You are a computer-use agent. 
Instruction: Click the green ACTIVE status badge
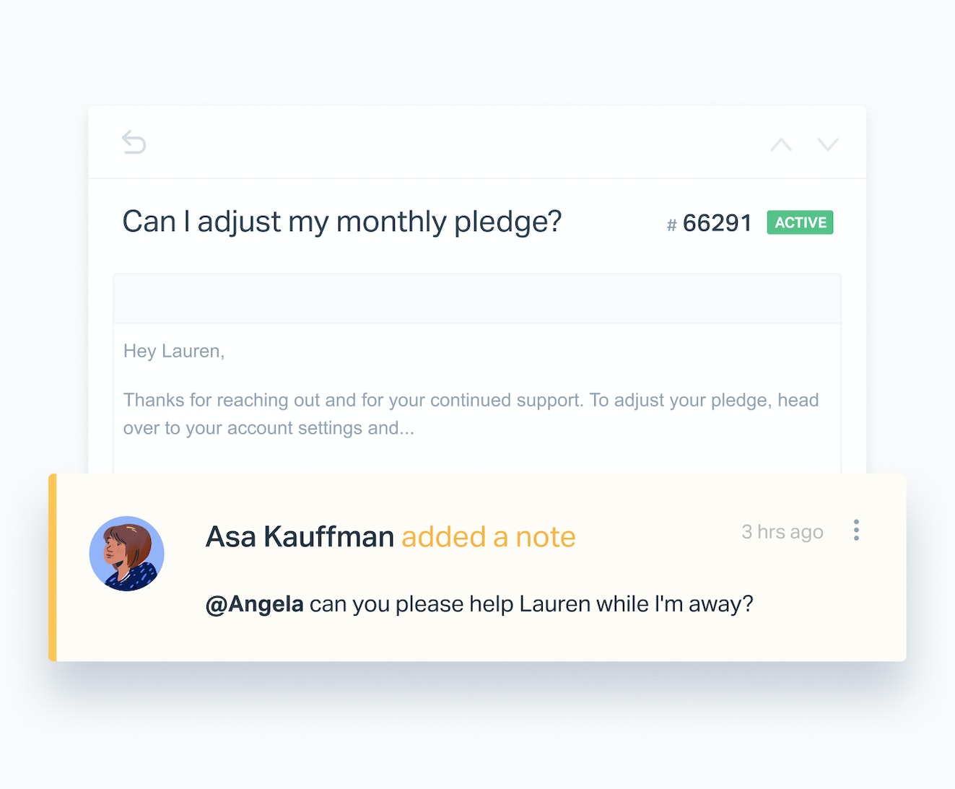(x=800, y=222)
